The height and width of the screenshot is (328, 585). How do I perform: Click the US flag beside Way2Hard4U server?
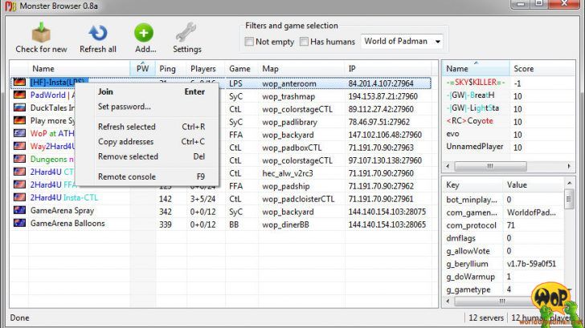click(19, 146)
